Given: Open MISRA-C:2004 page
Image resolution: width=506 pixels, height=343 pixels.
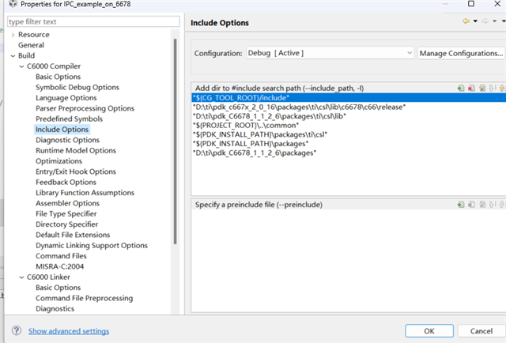Looking at the screenshot, I should pyautogui.click(x=60, y=266).
